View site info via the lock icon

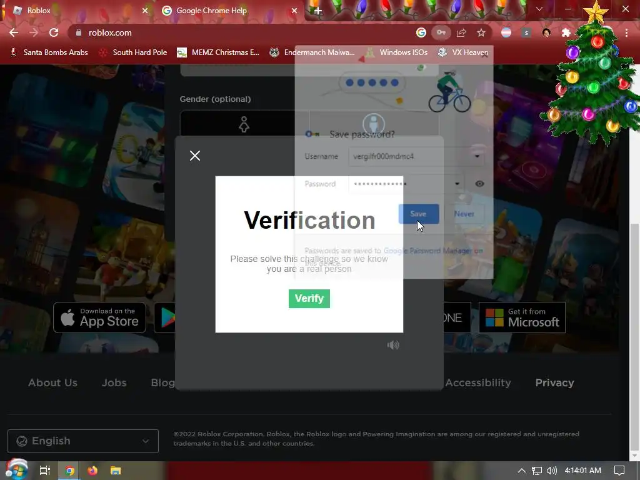[79, 32]
